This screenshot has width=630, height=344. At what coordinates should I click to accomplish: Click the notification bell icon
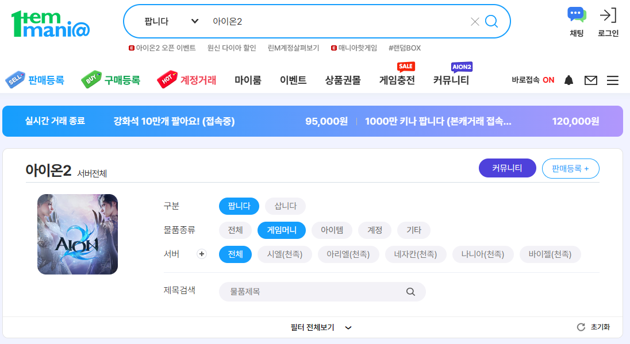tap(568, 80)
